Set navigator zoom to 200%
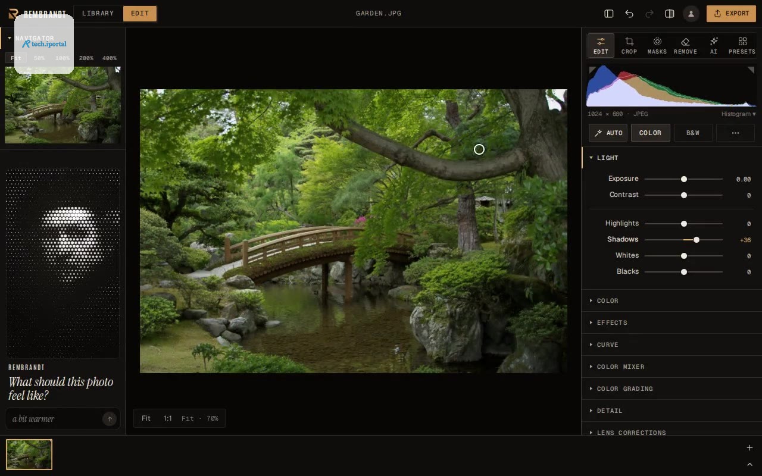The width and height of the screenshot is (762, 476). pyautogui.click(x=86, y=58)
